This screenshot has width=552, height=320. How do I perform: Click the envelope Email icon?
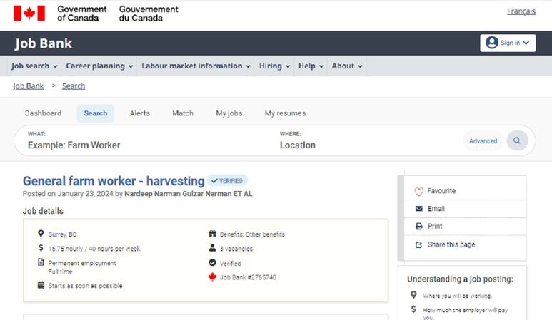point(419,209)
